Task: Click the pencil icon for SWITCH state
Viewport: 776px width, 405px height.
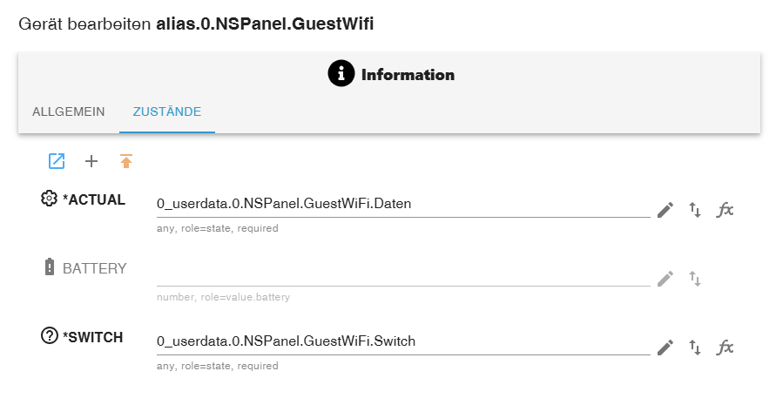Action: pyautogui.click(x=665, y=348)
